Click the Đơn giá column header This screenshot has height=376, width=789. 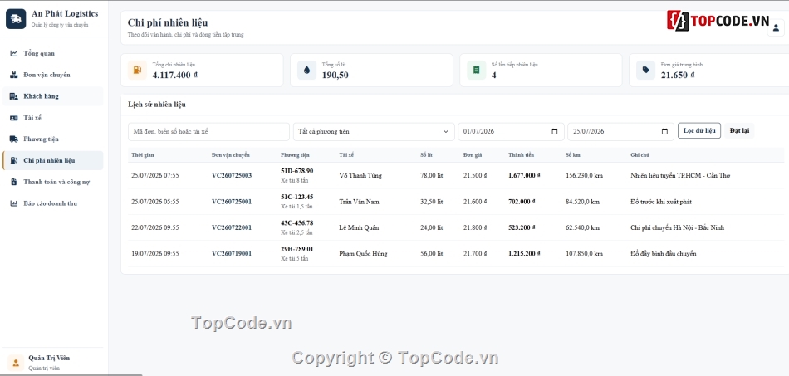473,155
